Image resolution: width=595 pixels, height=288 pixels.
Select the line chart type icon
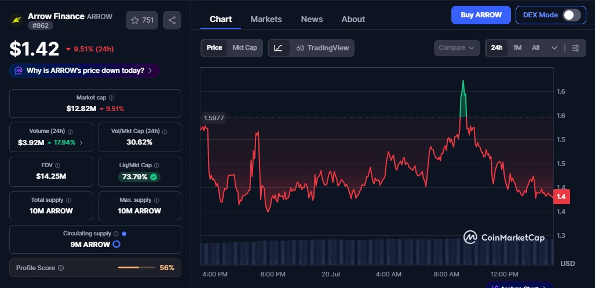(x=278, y=48)
